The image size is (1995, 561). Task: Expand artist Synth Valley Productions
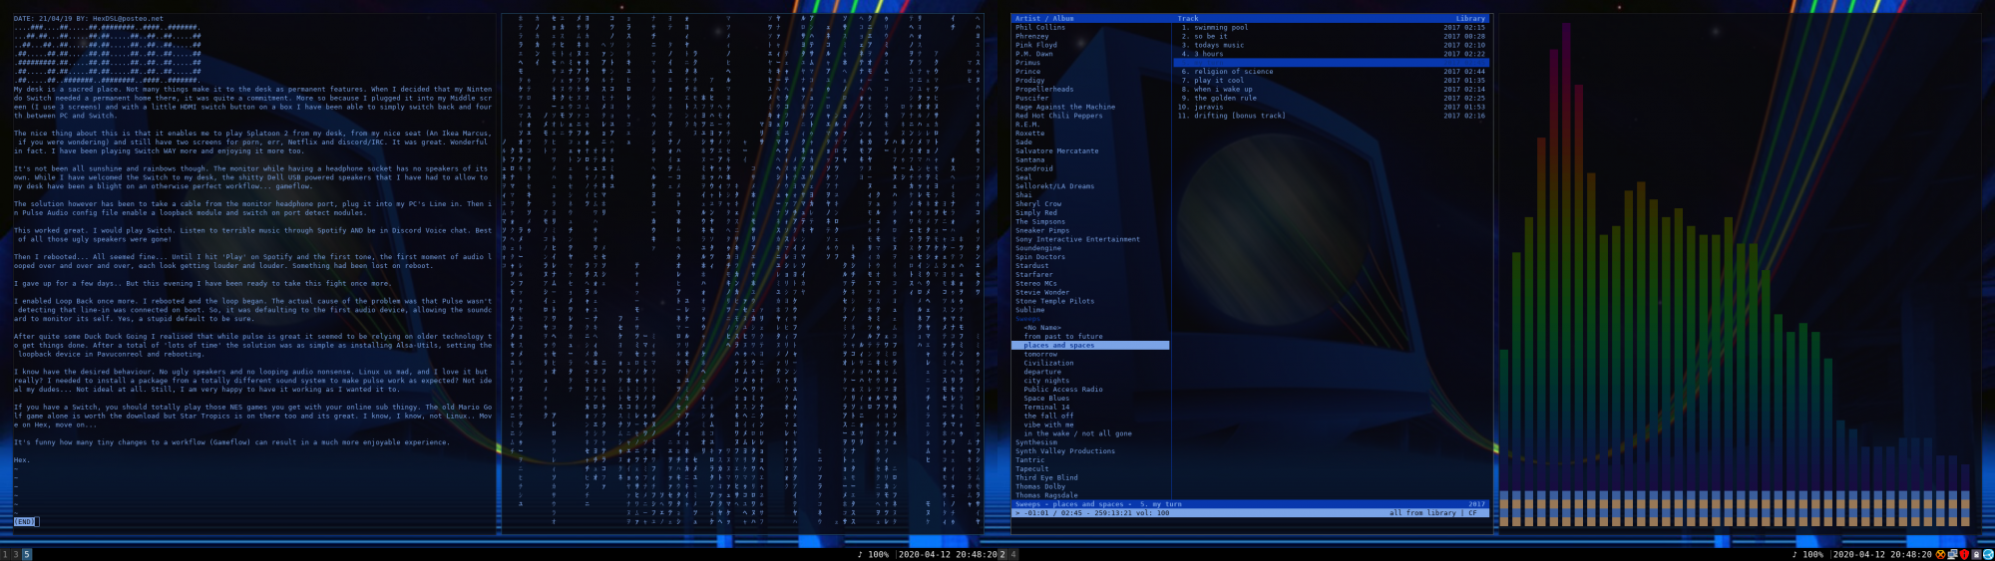pyautogui.click(x=1065, y=452)
